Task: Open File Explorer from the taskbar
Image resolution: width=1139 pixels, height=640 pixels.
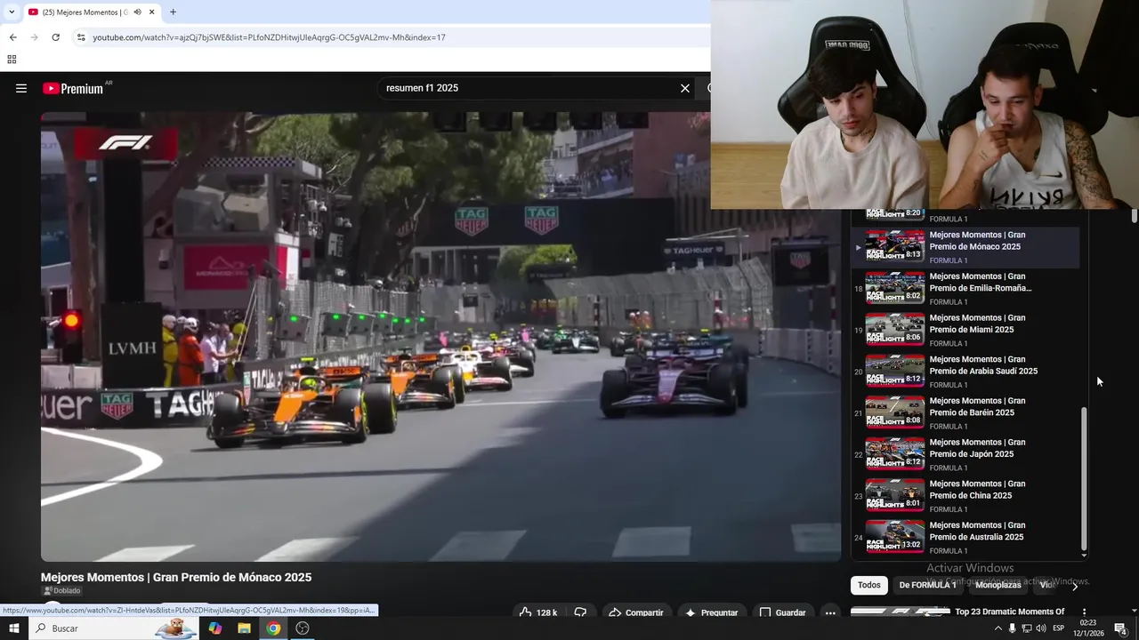Action: point(244,628)
